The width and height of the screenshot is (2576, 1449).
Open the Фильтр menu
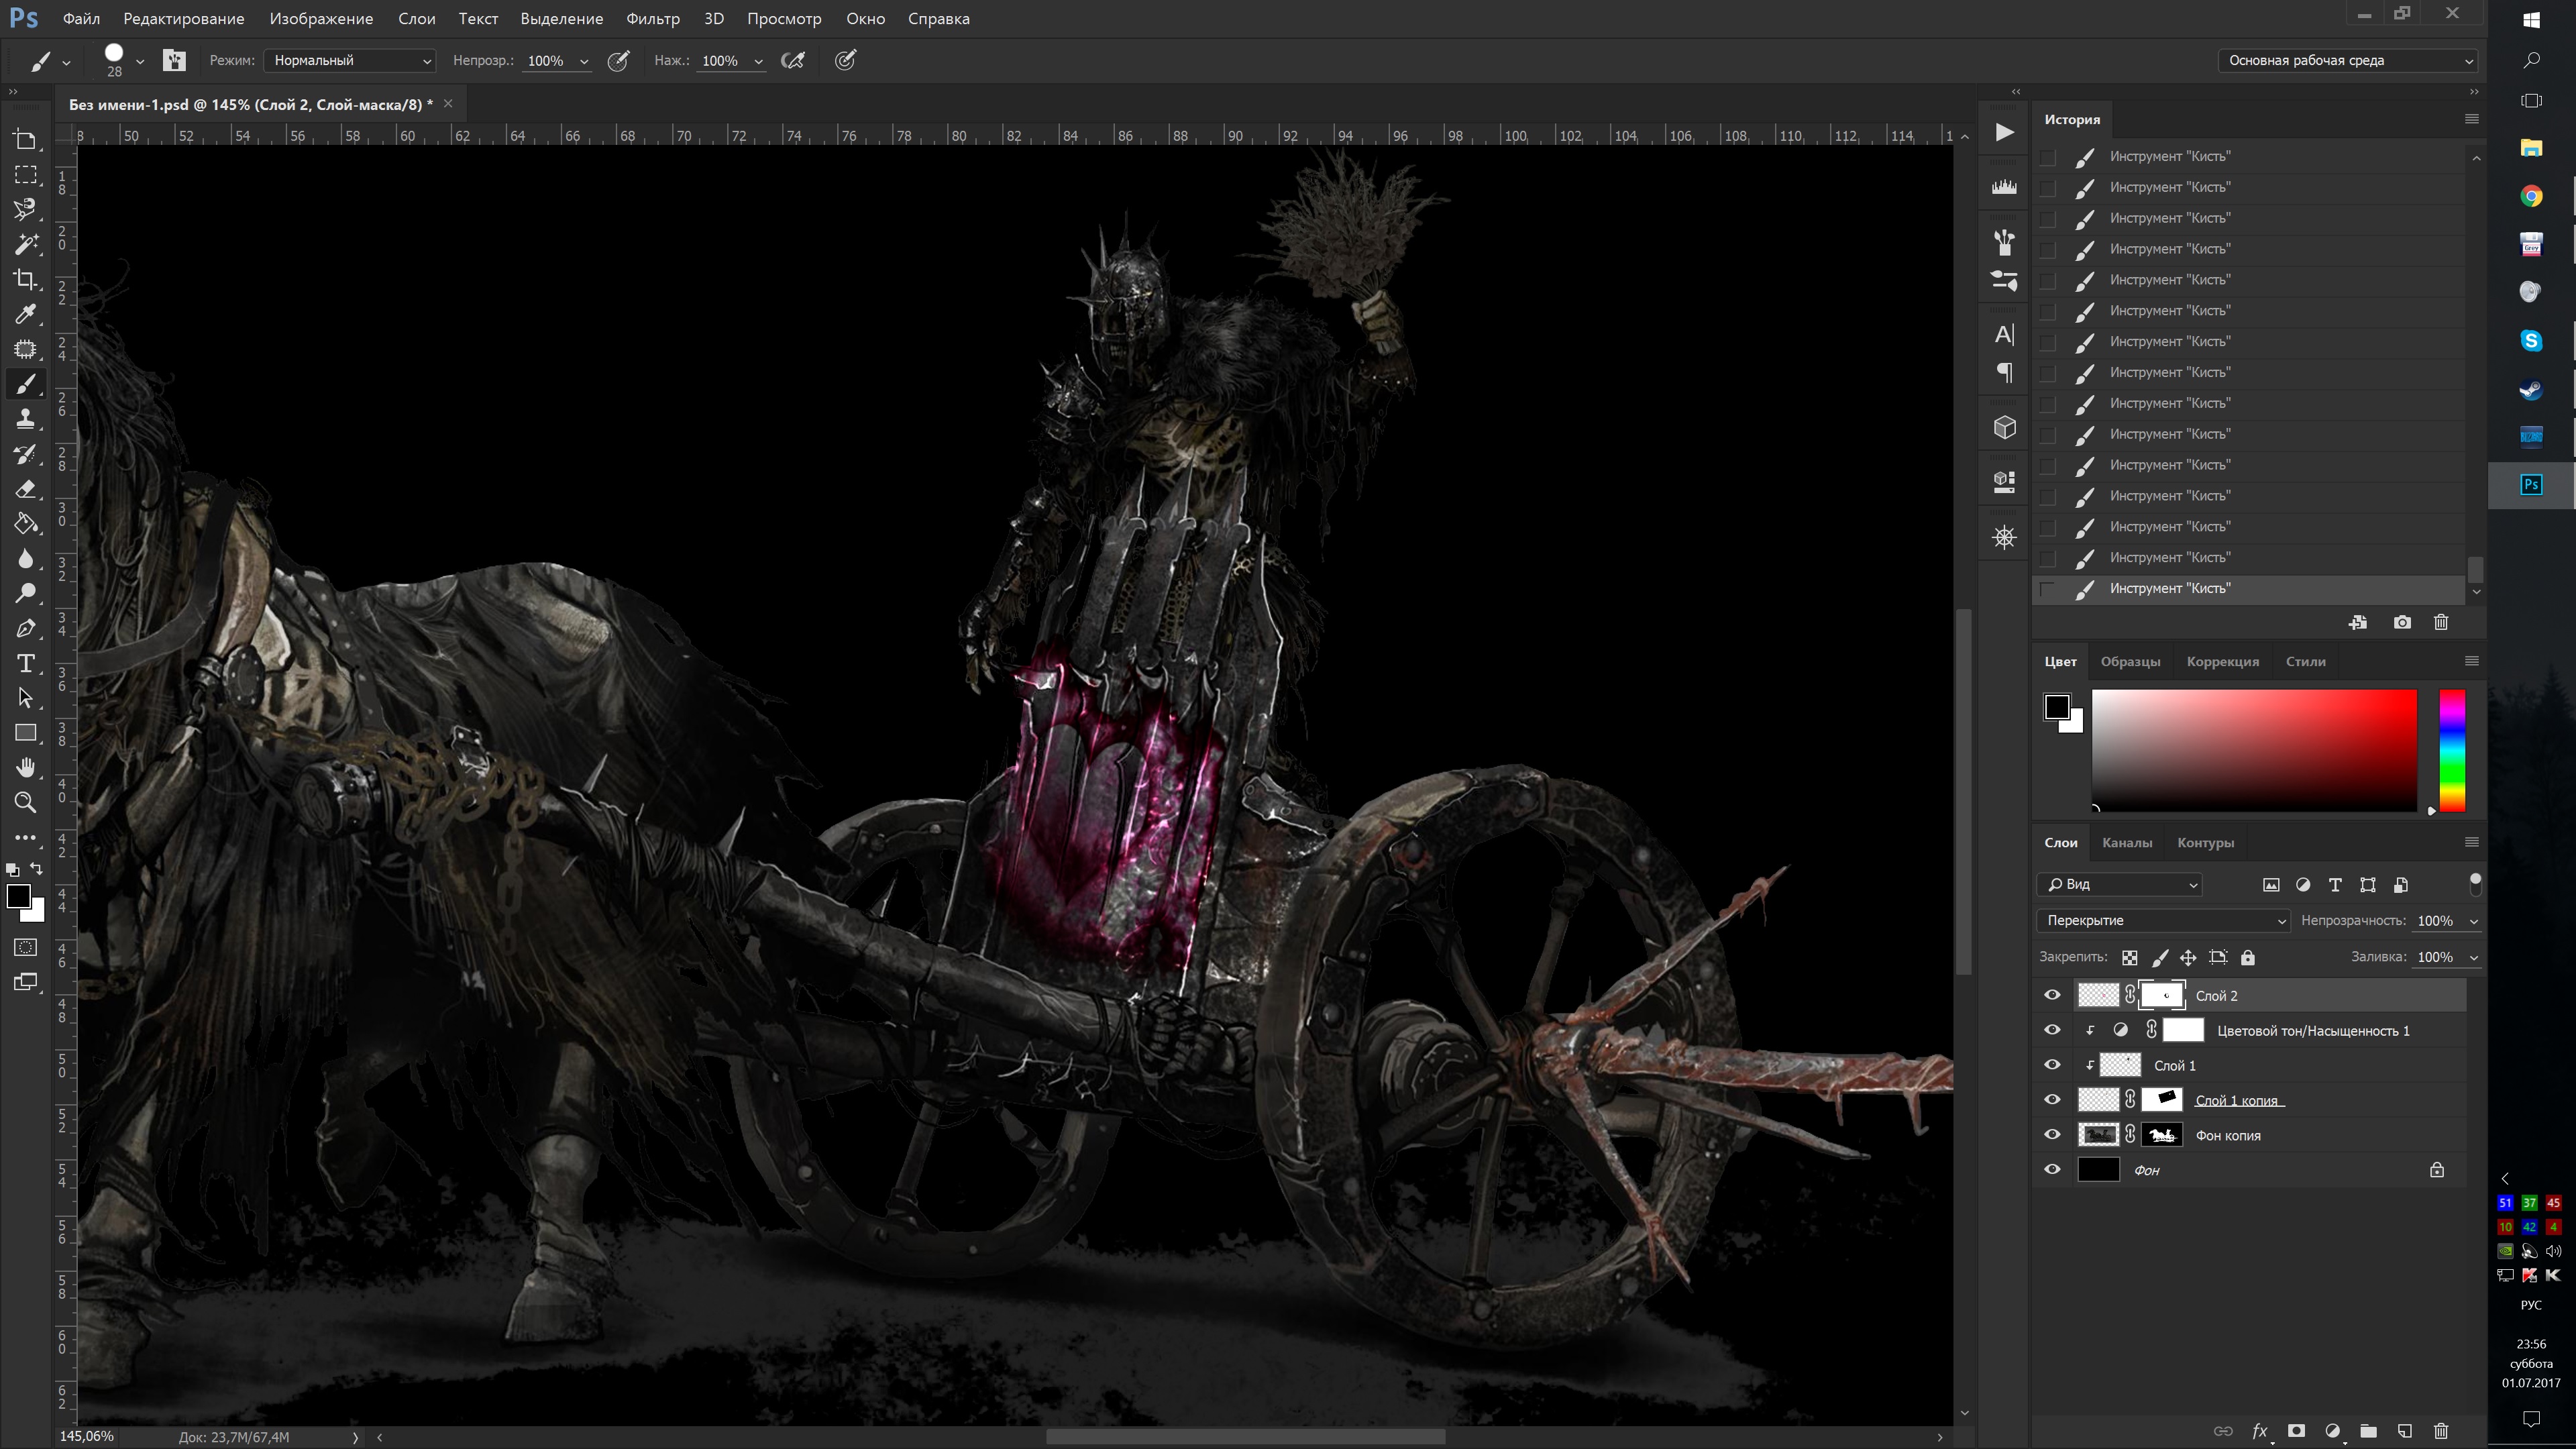click(652, 18)
